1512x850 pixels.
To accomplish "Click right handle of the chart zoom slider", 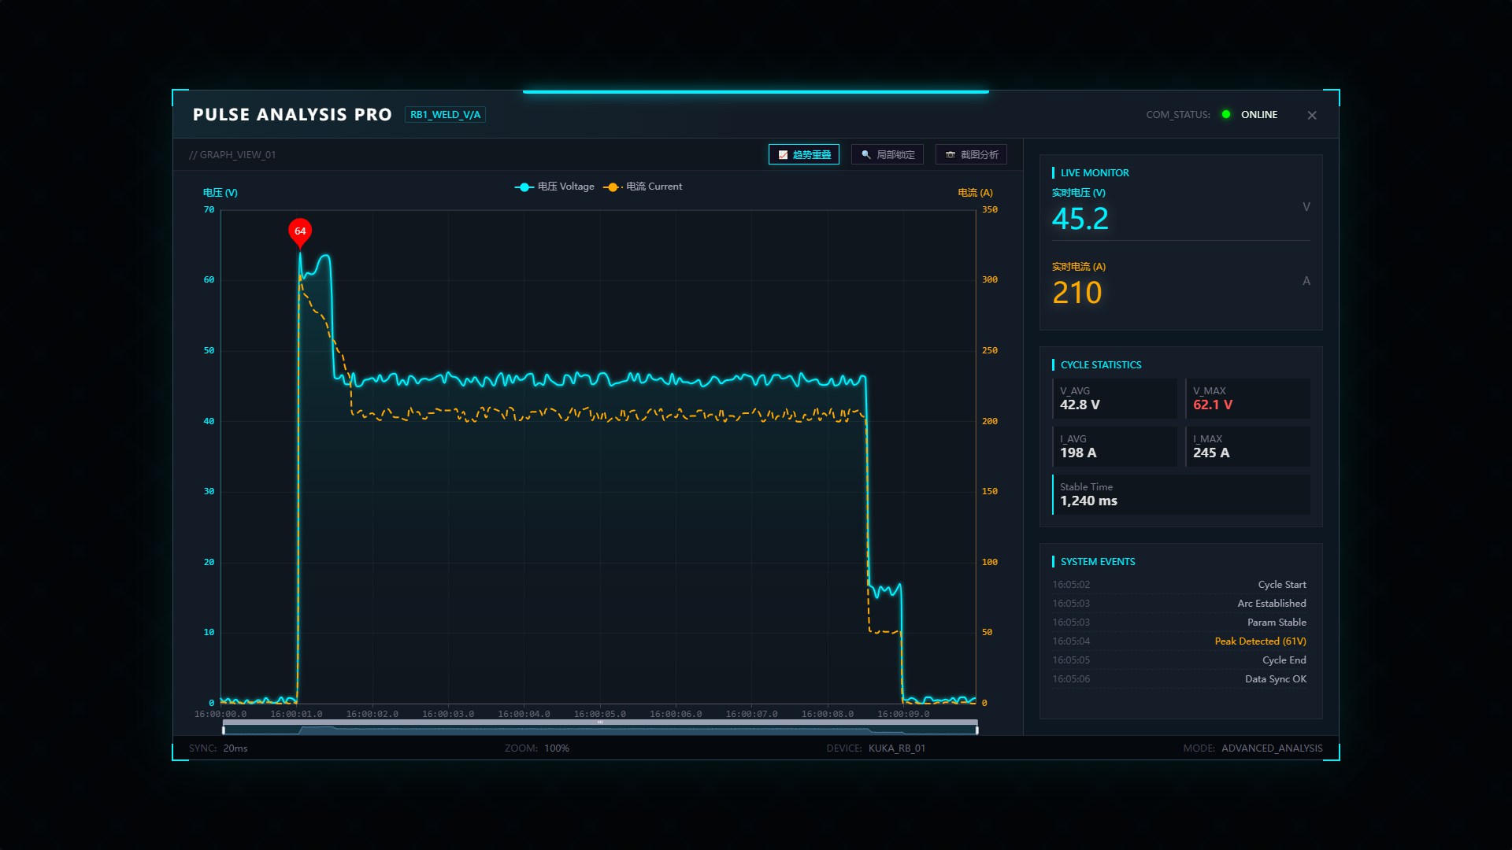I will pyautogui.click(x=976, y=730).
